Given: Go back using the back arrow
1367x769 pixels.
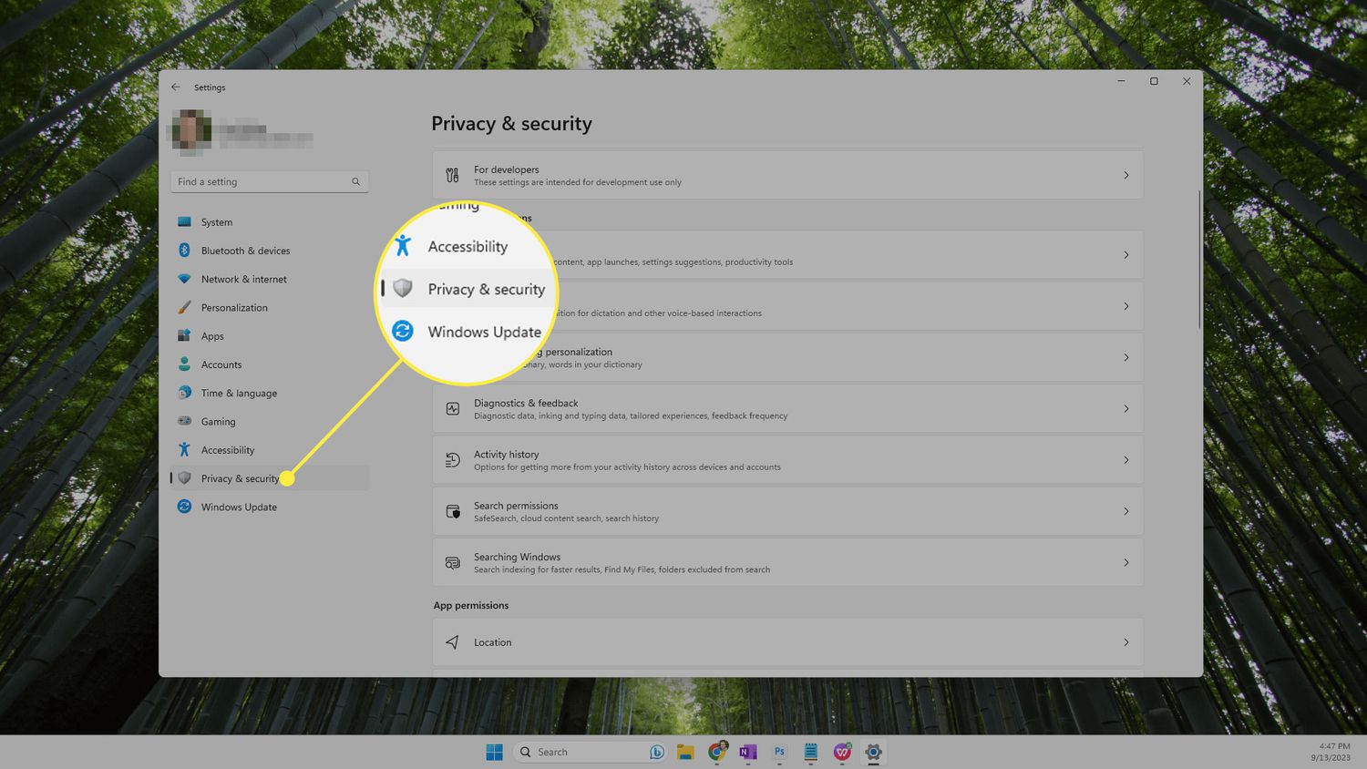Looking at the screenshot, I should (176, 87).
